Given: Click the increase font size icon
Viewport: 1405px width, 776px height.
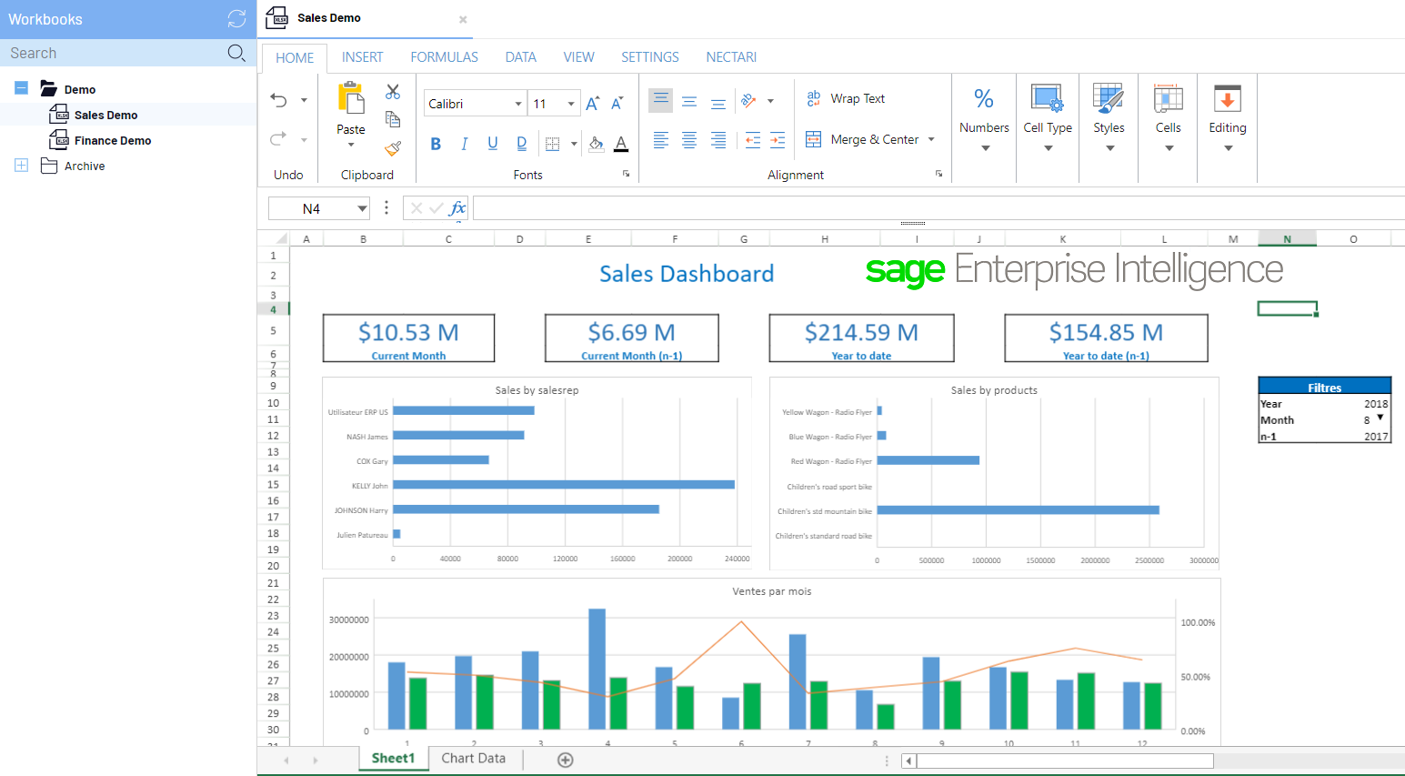Looking at the screenshot, I should pos(592,104).
